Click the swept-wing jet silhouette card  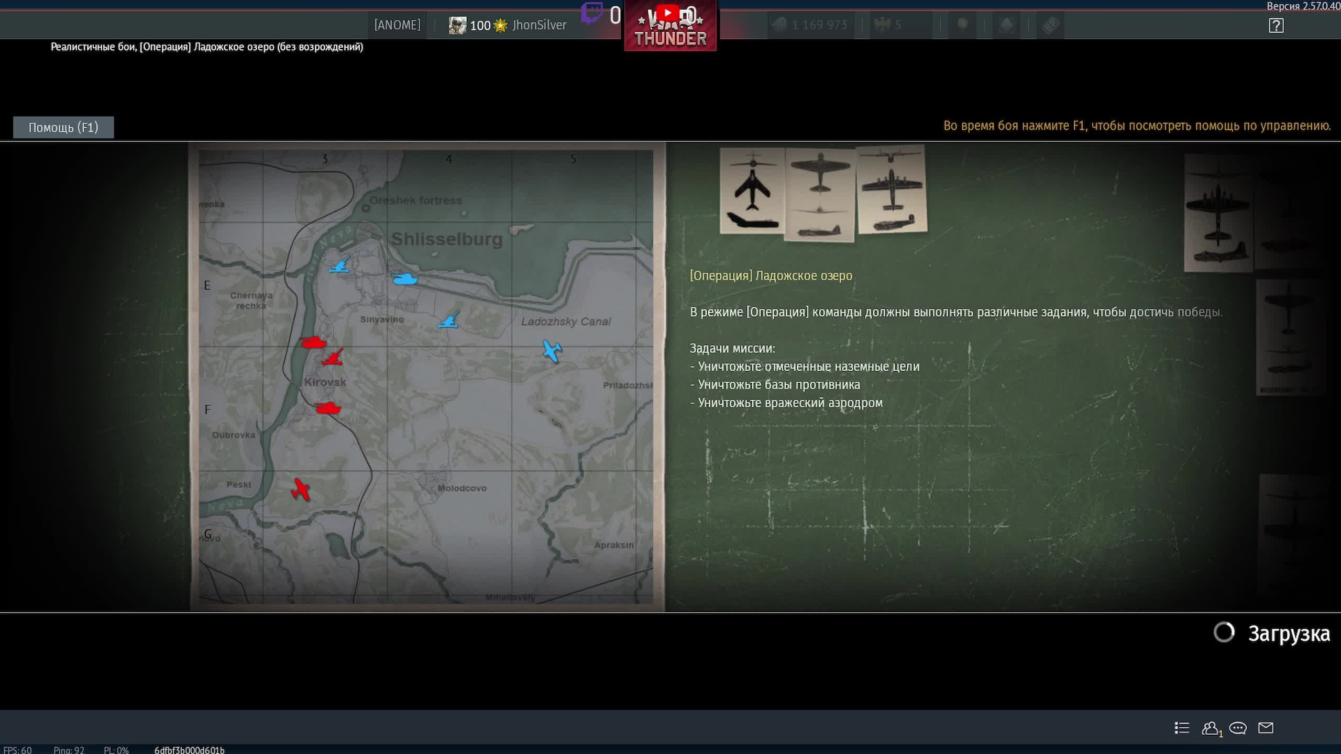[752, 191]
